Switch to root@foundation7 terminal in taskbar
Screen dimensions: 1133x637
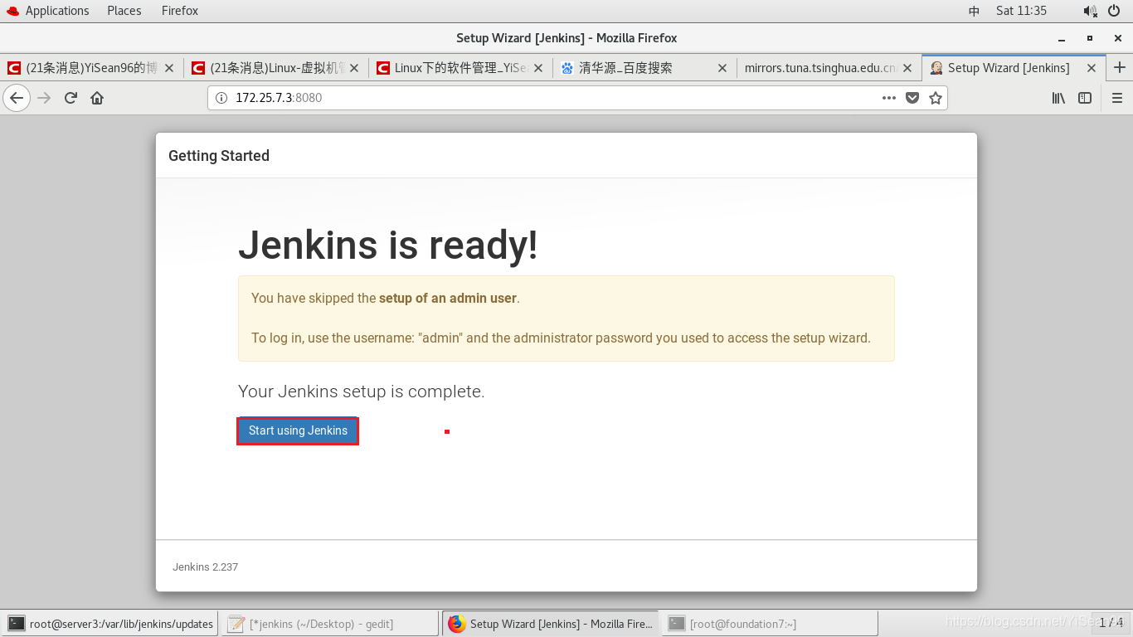771,624
